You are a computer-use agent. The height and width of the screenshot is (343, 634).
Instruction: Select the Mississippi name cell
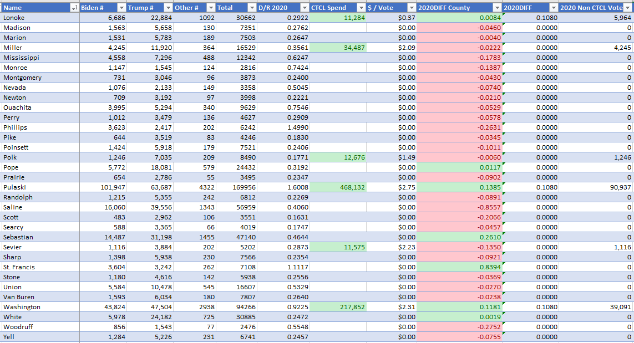40,58
